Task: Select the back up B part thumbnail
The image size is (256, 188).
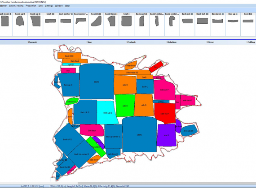Action: click(x=20, y=21)
